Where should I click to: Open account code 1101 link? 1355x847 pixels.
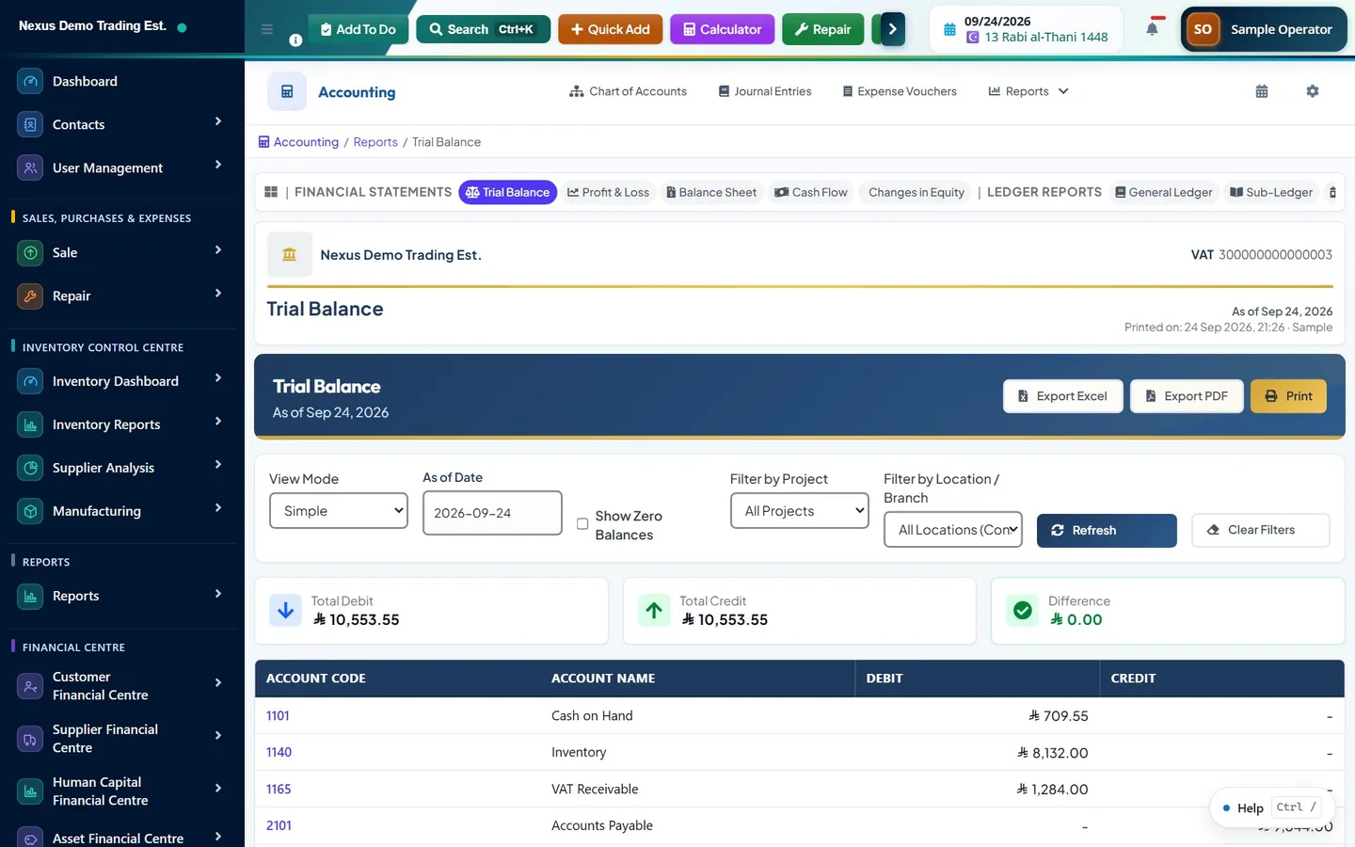[x=278, y=716]
